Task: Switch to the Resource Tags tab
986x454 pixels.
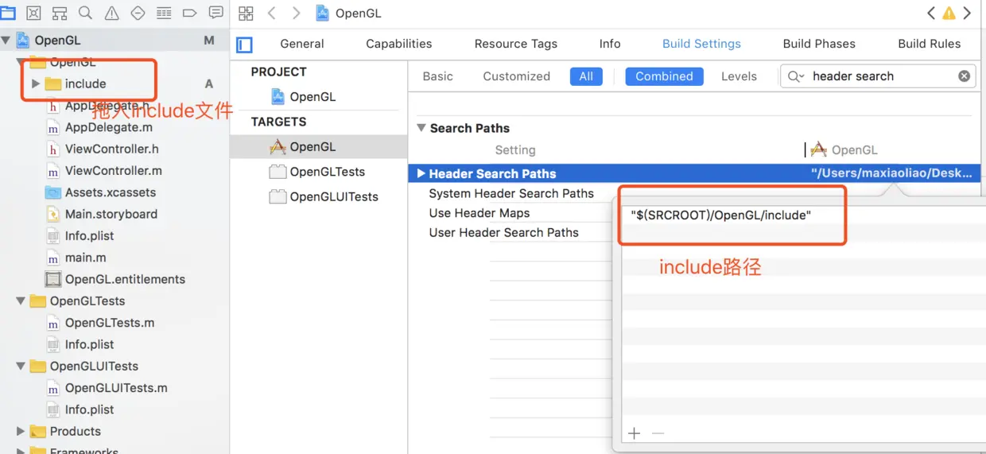Action: pyautogui.click(x=516, y=44)
